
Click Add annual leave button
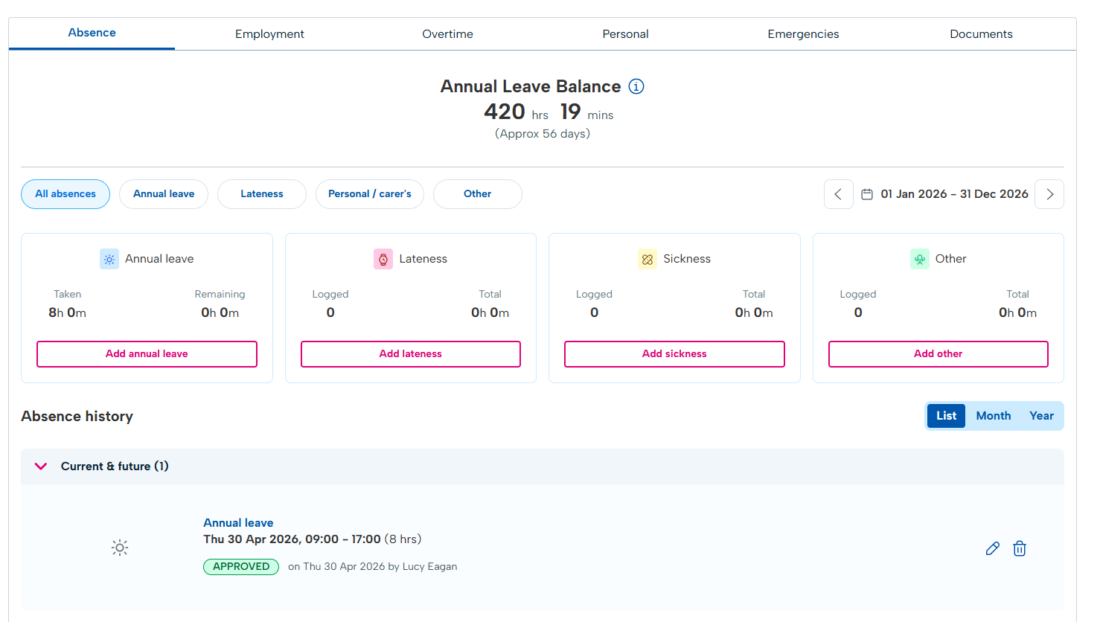147,354
